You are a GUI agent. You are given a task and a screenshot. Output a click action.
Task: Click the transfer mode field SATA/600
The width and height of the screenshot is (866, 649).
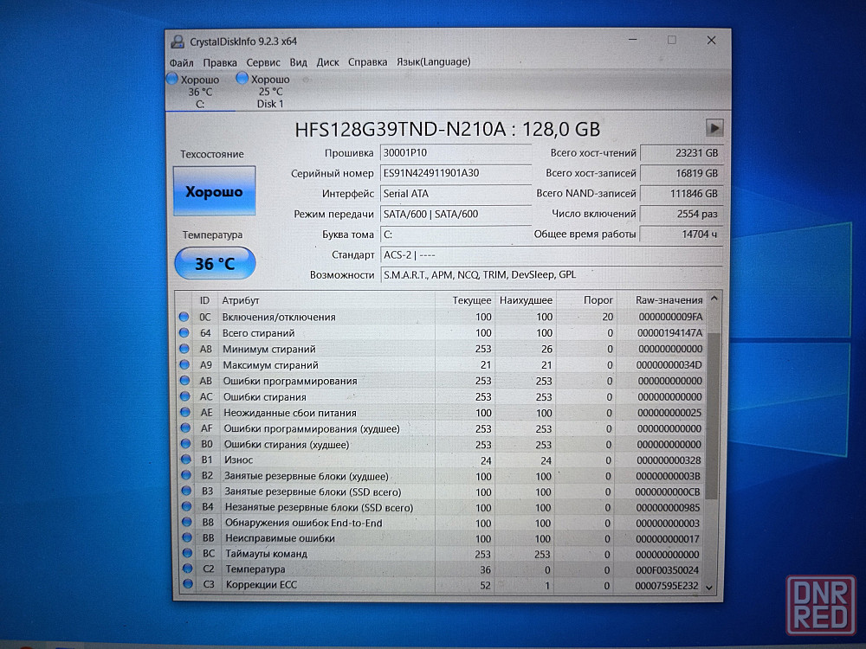456,214
